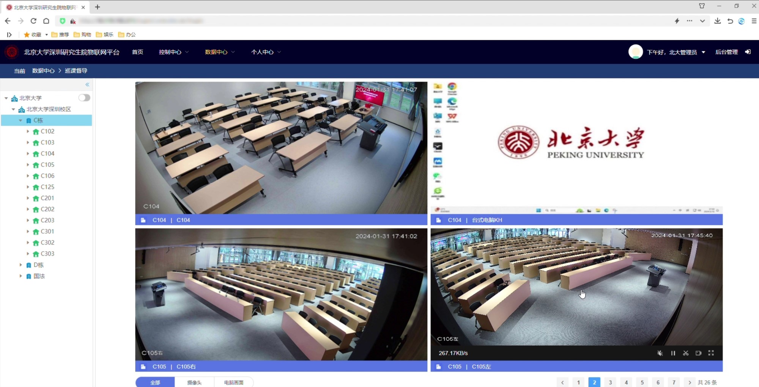Click the browser download icon
The width and height of the screenshot is (759, 387).
click(717, 21)
